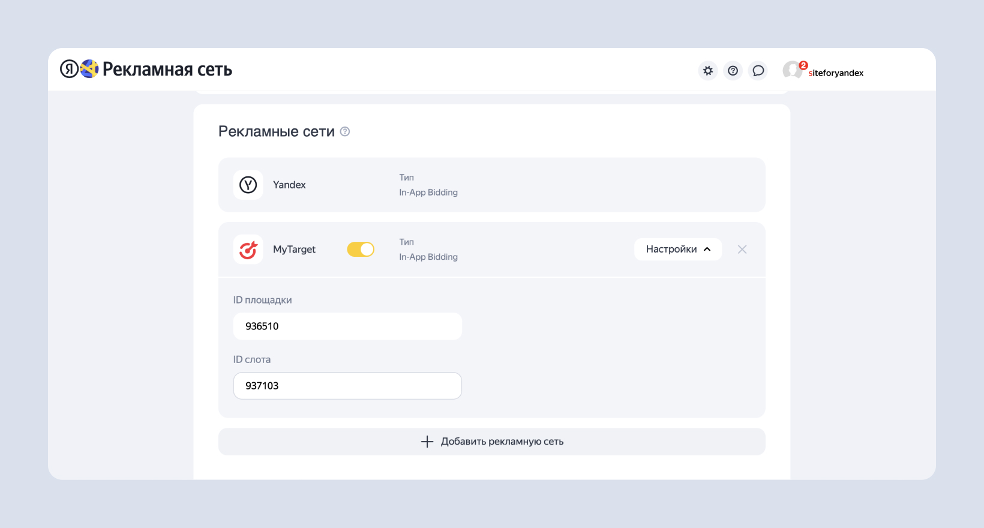984x528 pixels.
Task: Open help with the question mark icon
Action: click(x=733, y=71)
